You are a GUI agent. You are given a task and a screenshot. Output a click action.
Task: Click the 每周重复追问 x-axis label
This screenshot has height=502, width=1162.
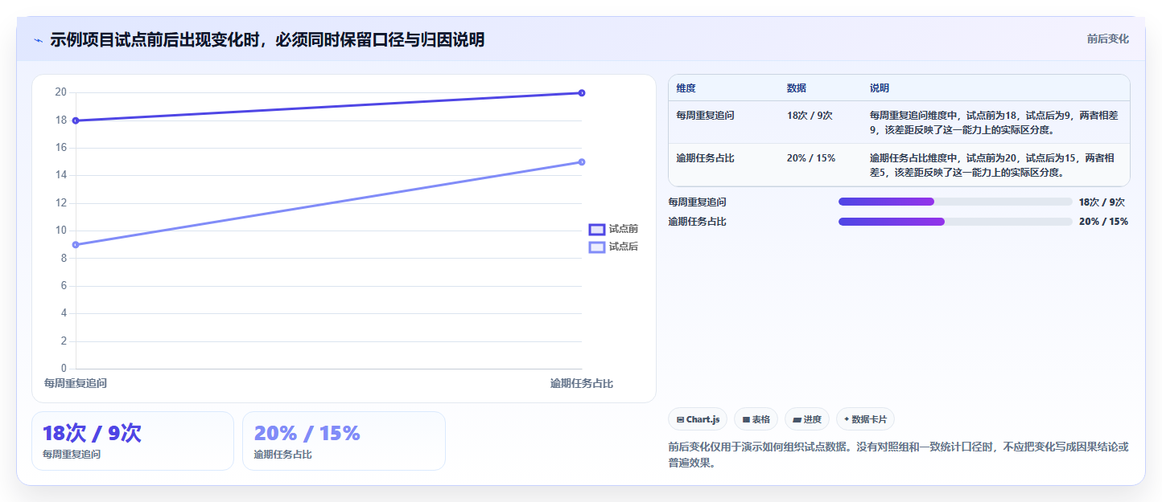[x=76, y=384]
